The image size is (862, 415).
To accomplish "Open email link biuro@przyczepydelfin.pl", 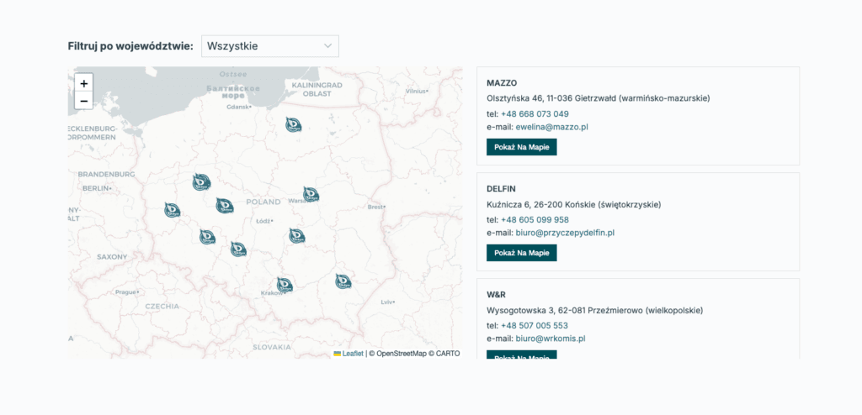I will pyautogui.click(x=565, y=233).
